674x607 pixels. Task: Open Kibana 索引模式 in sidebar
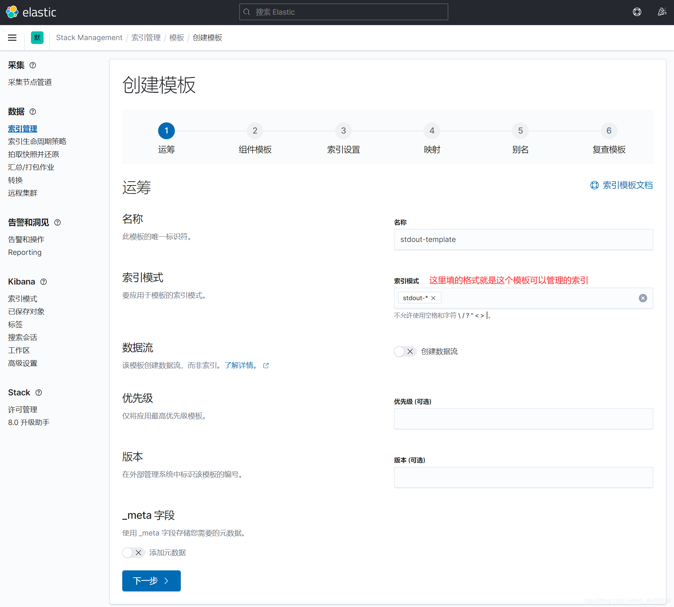click(x=23, y=299)
